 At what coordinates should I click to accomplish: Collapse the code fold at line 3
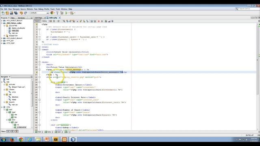40,29
